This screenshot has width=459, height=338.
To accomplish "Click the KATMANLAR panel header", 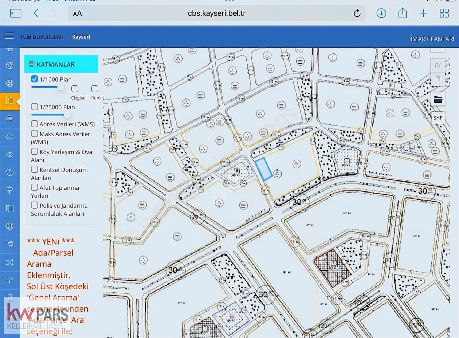I will point(61,64).
